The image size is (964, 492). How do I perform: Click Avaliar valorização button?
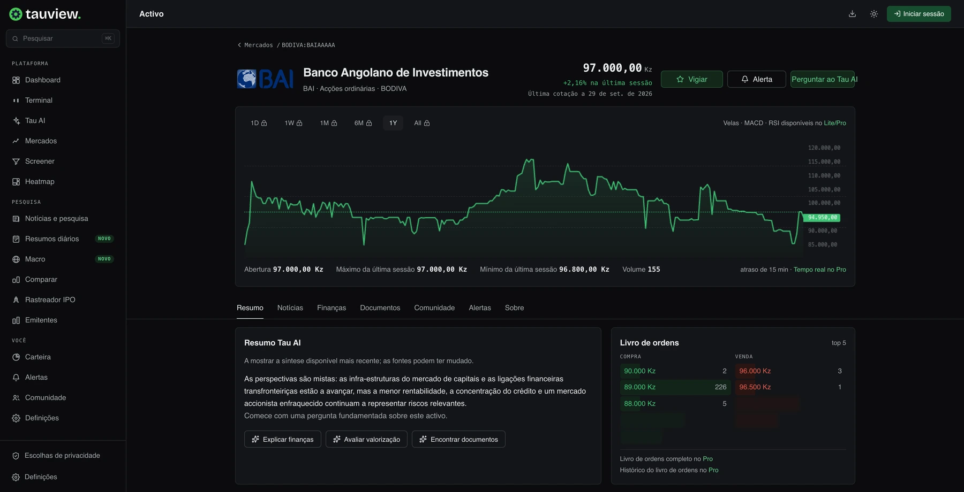366,439
